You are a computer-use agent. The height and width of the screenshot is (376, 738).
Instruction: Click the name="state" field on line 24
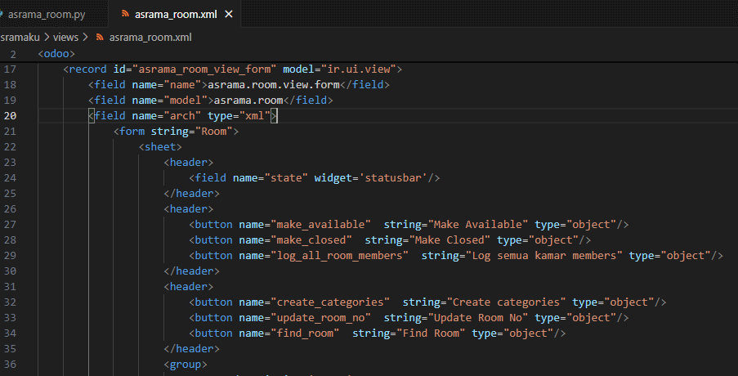click(x=271, y=178)
